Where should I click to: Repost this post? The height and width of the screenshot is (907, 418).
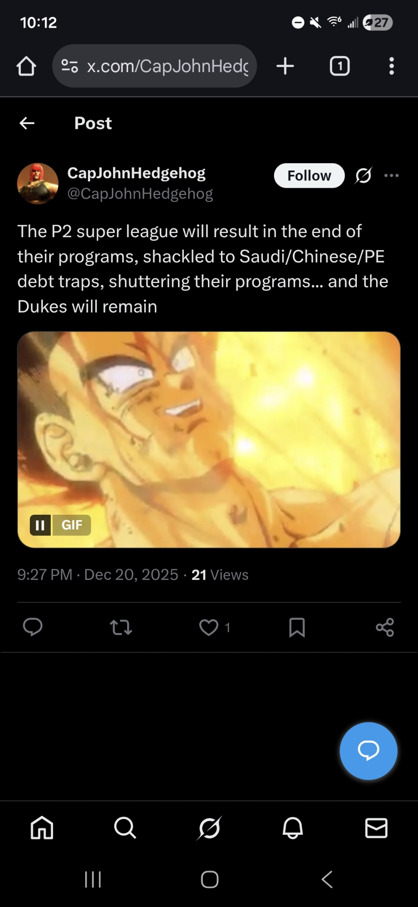point(121,627)
